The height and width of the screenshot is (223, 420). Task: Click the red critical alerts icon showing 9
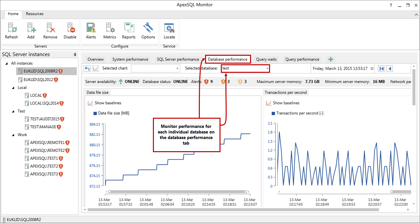[206, 82]
